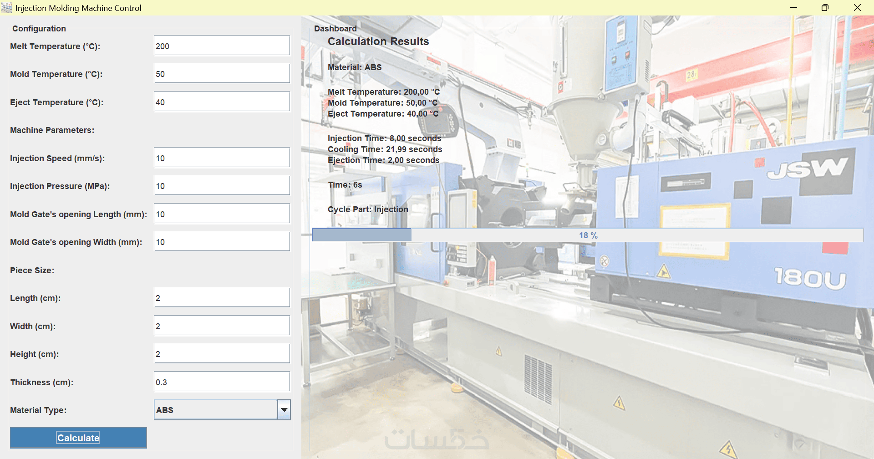Click the Calculate button
The width and height of the screenshot is (874, 459).
pos(78,438)
